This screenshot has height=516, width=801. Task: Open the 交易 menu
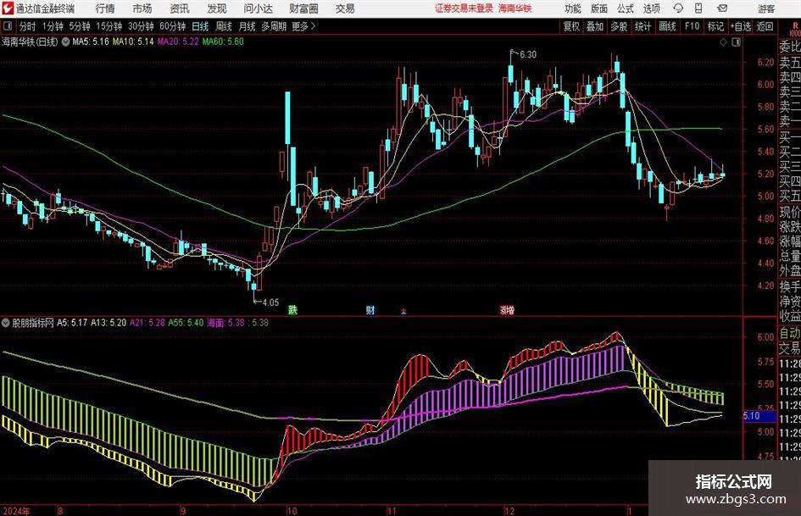(x=345, y=8)
